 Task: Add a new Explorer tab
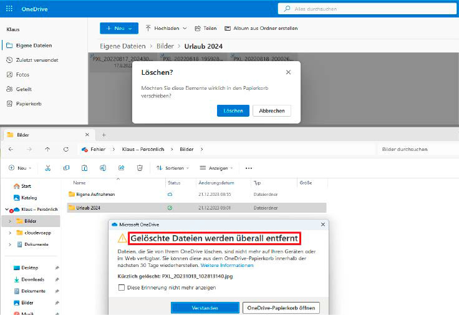[x=104, y=135]
